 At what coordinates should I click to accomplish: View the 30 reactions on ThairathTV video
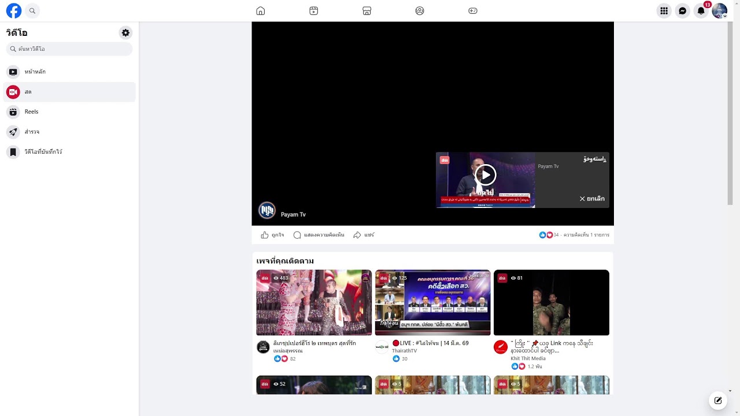[400, 359]
